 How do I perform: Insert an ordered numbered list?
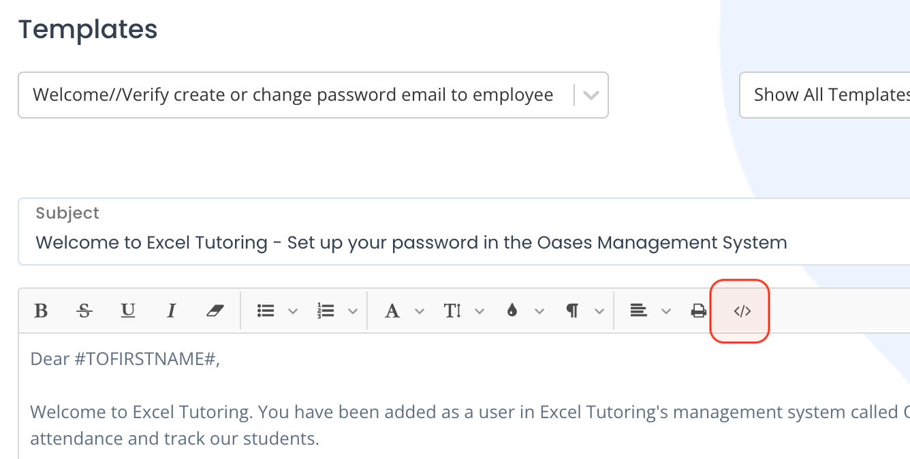click(x=326, y=311)
